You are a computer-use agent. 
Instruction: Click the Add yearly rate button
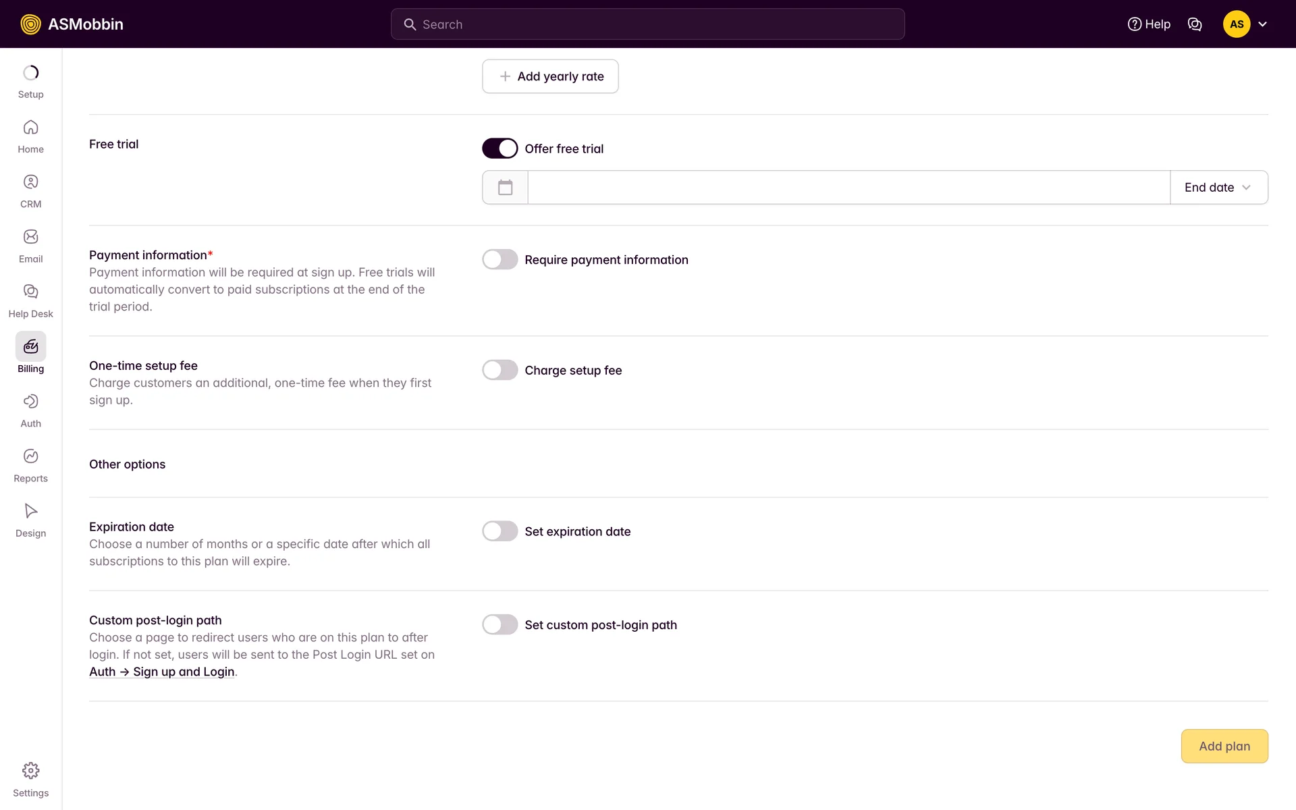tap(550, 76)
